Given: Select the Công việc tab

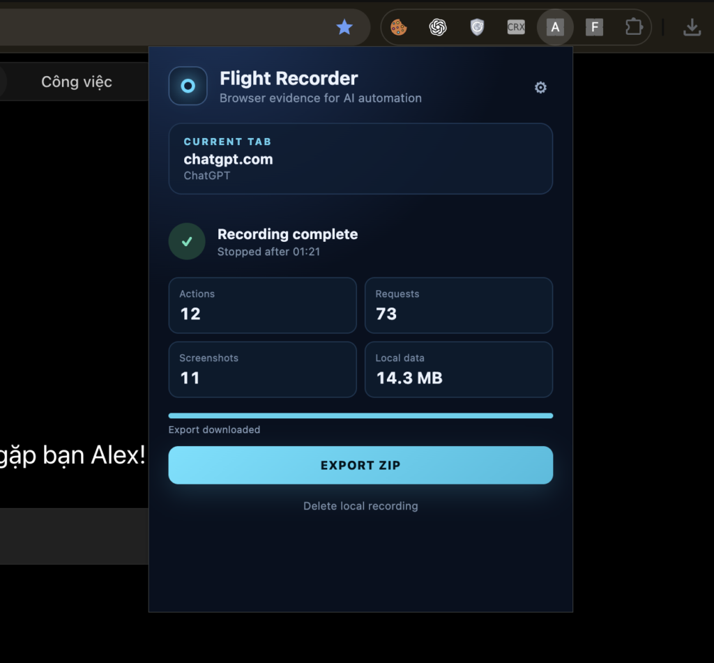Looking at the screenshot, I should tap(77, 82).
